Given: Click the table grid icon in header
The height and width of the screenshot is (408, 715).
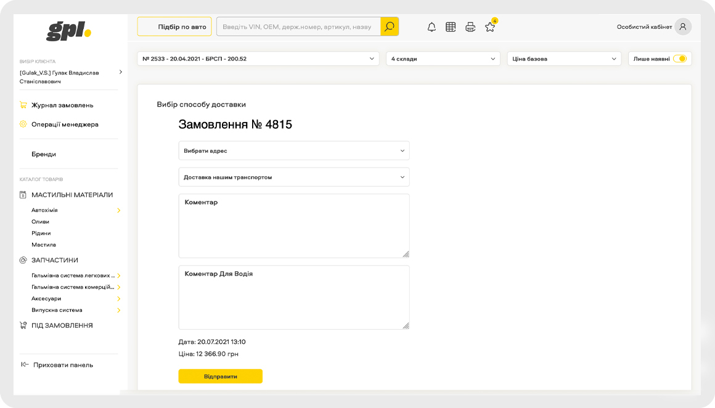Looking at the screenshot, I should pos(451,27).
